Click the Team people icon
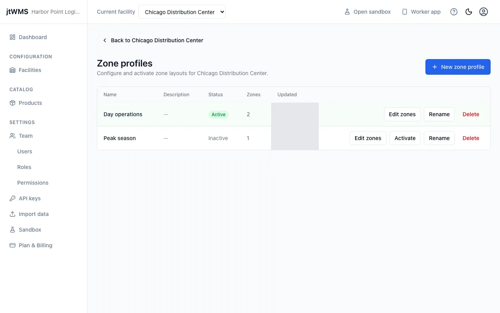Viewport: 500px width, 313px height. (12, 136)
